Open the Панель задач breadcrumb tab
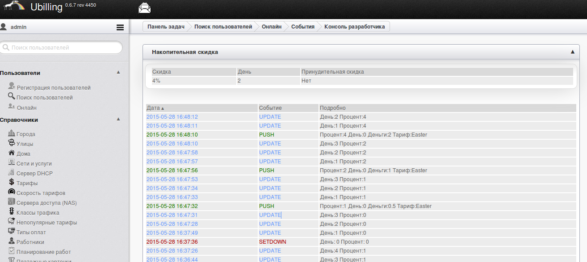Screen dimensions: 587x262 click(166, 27)
